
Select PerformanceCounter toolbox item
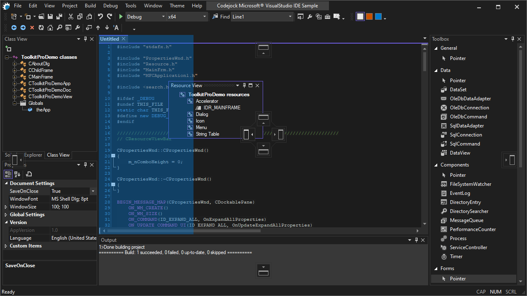click(x=473, y=229)
